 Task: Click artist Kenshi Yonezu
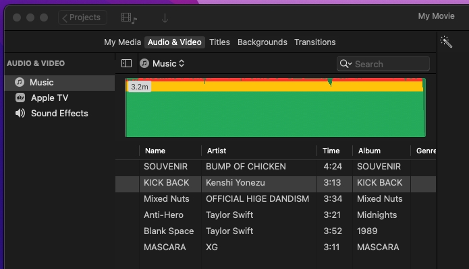pyautogui.click(x=236, y=182)
